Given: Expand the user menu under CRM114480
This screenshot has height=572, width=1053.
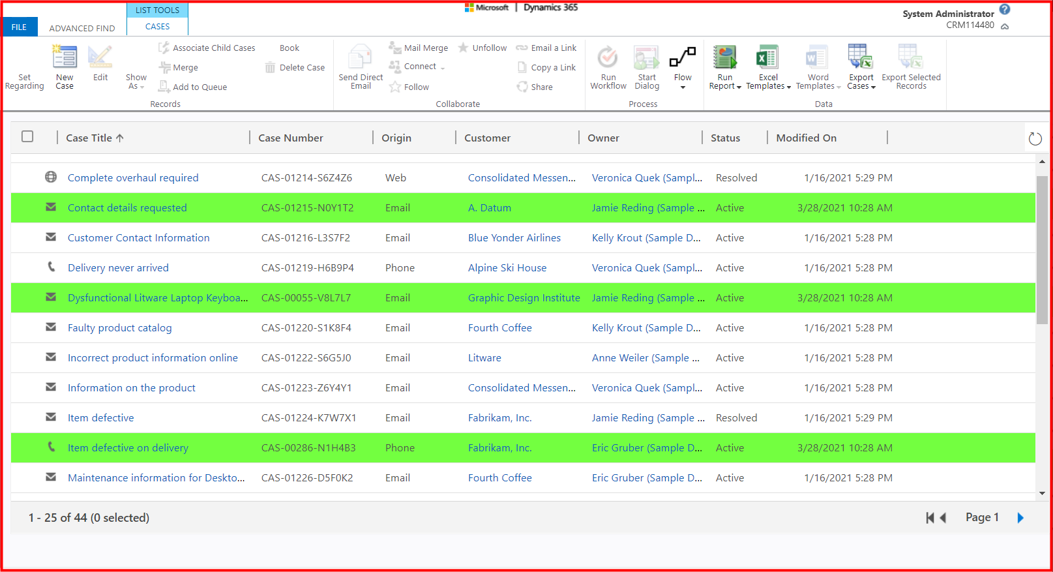Looking at the screenshot, I should (x=1005, y=27).
